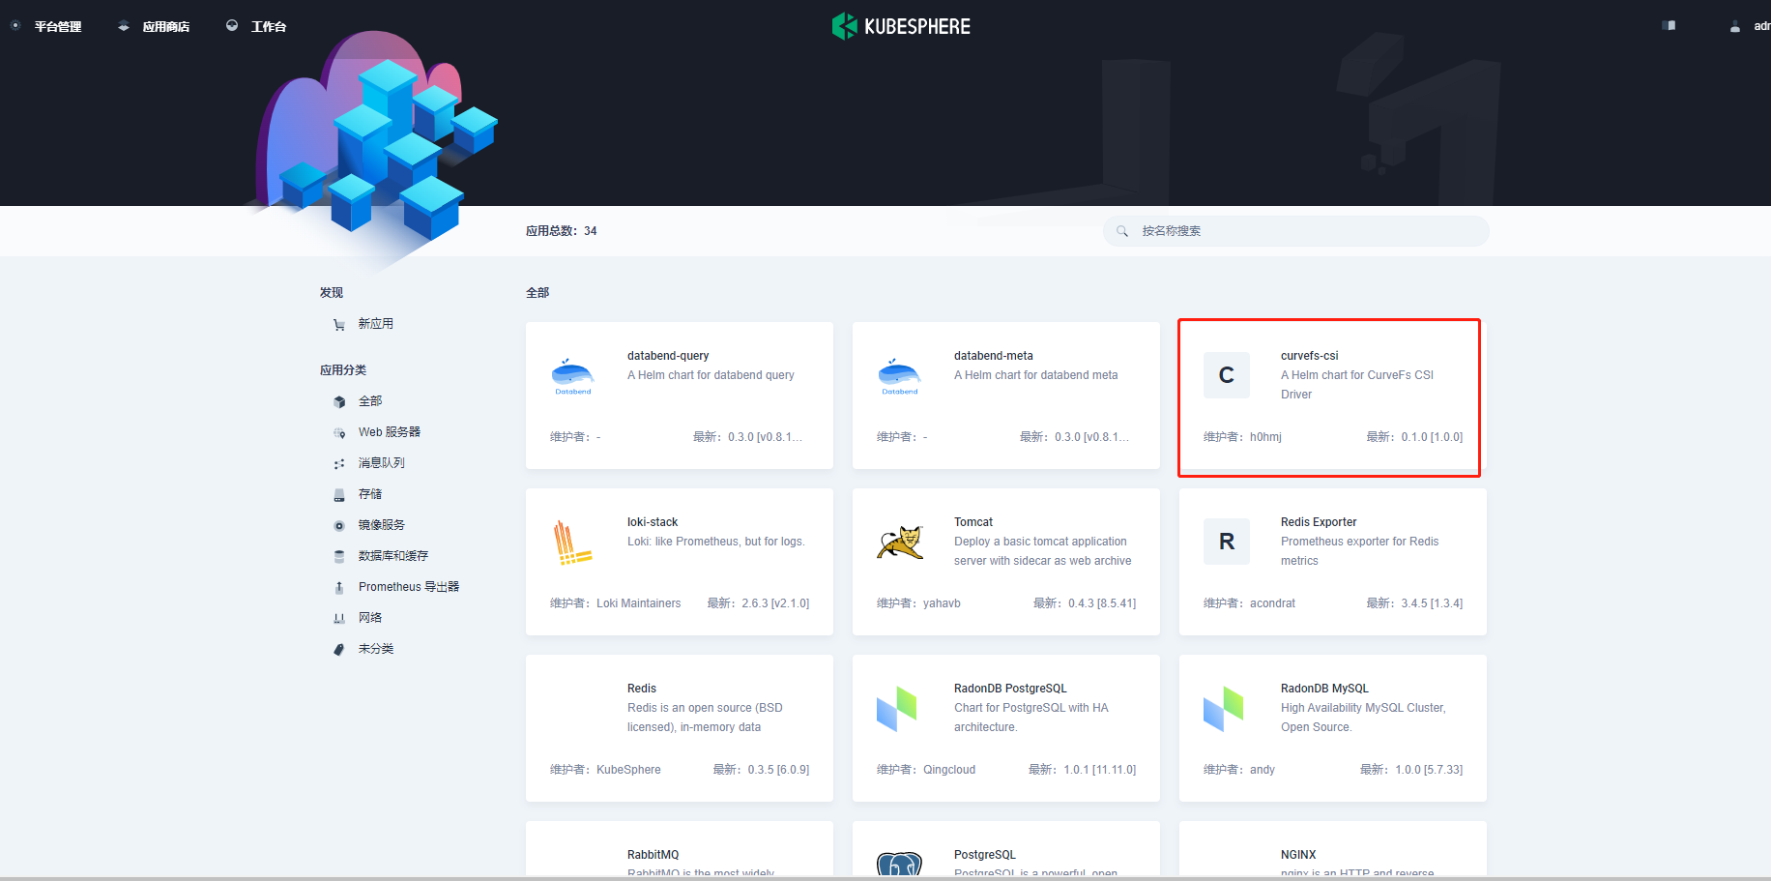Viewport: 1771px width, 881px height.
Task: Filter by 消息队列 category
Action: (x=382, y=463)
